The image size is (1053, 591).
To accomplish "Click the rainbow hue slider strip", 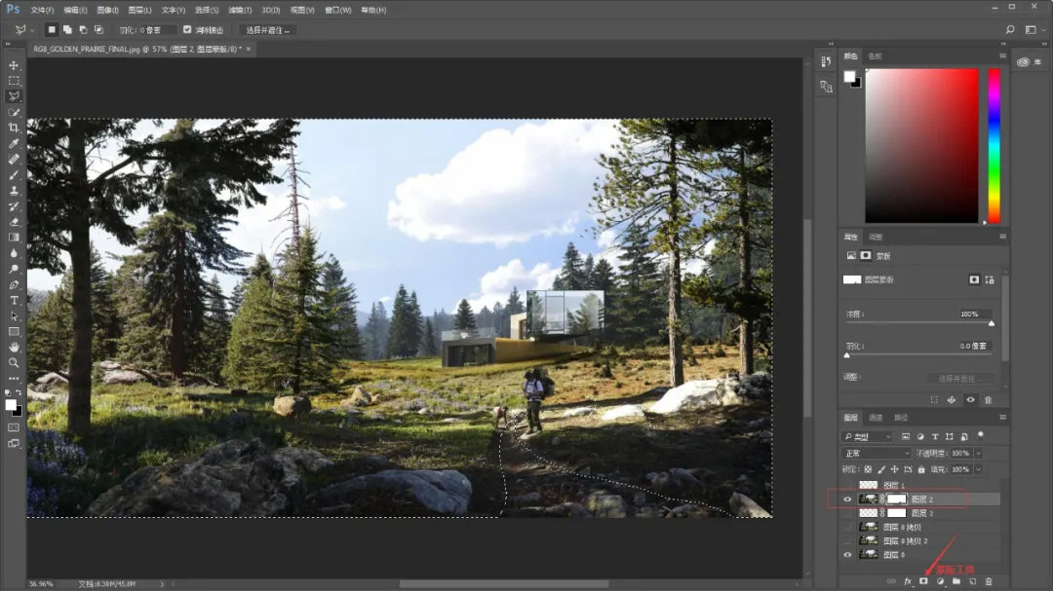I will [x=994, y=145].
